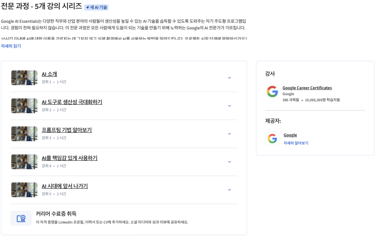
Task: Click the AI를 책임감 있게 사용하기 thumbnail
Action: (24, 162)
